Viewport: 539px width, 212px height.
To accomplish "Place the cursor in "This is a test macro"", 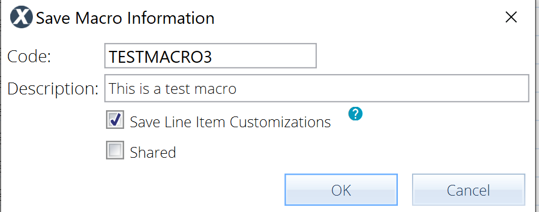I will pos(172,89).
